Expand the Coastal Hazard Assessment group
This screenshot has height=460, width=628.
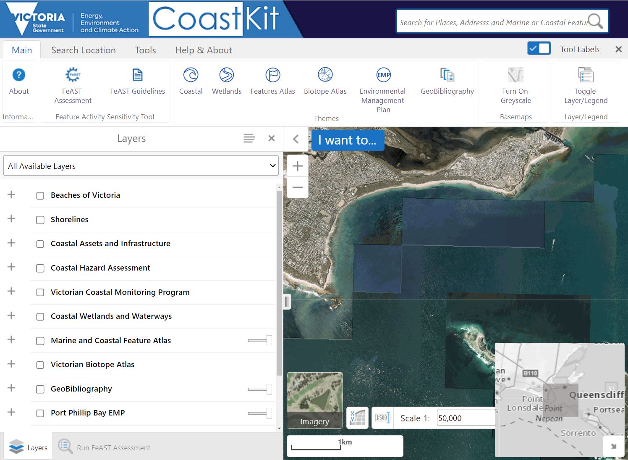[x=11, y=267]
